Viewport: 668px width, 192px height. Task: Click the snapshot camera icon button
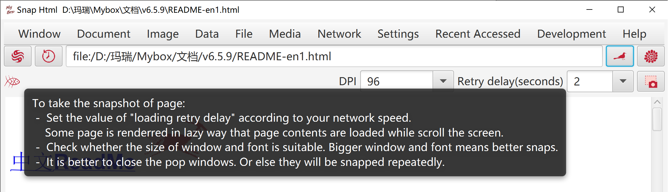pos(651,81)
